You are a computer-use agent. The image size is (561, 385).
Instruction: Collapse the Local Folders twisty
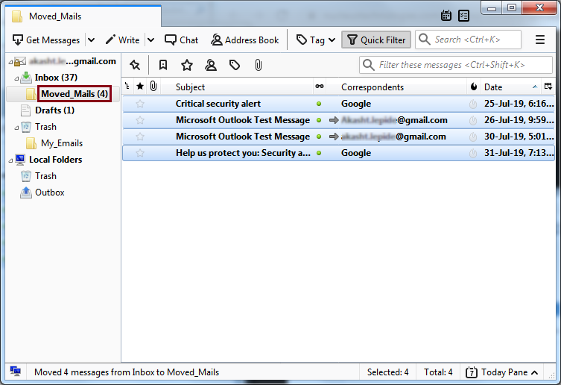click(10, 160)
